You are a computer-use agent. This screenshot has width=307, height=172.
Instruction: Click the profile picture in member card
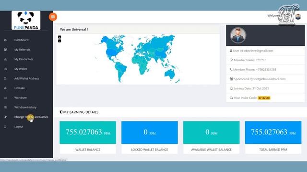(238, 35)
